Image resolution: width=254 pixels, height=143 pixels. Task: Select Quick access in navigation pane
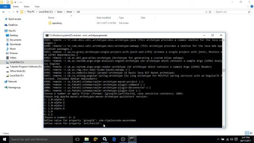[x=15, y=19]
